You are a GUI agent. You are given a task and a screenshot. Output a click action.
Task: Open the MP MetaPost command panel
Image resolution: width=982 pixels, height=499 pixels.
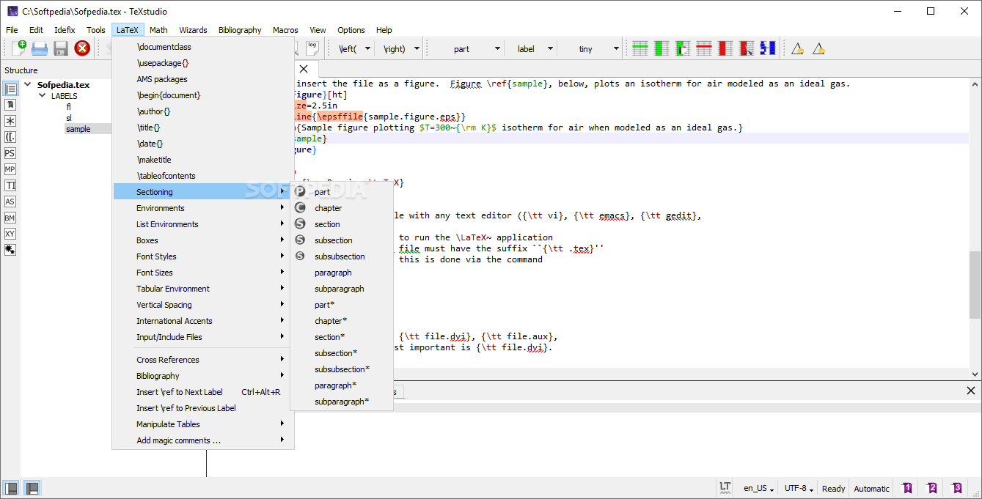[10, 169]
